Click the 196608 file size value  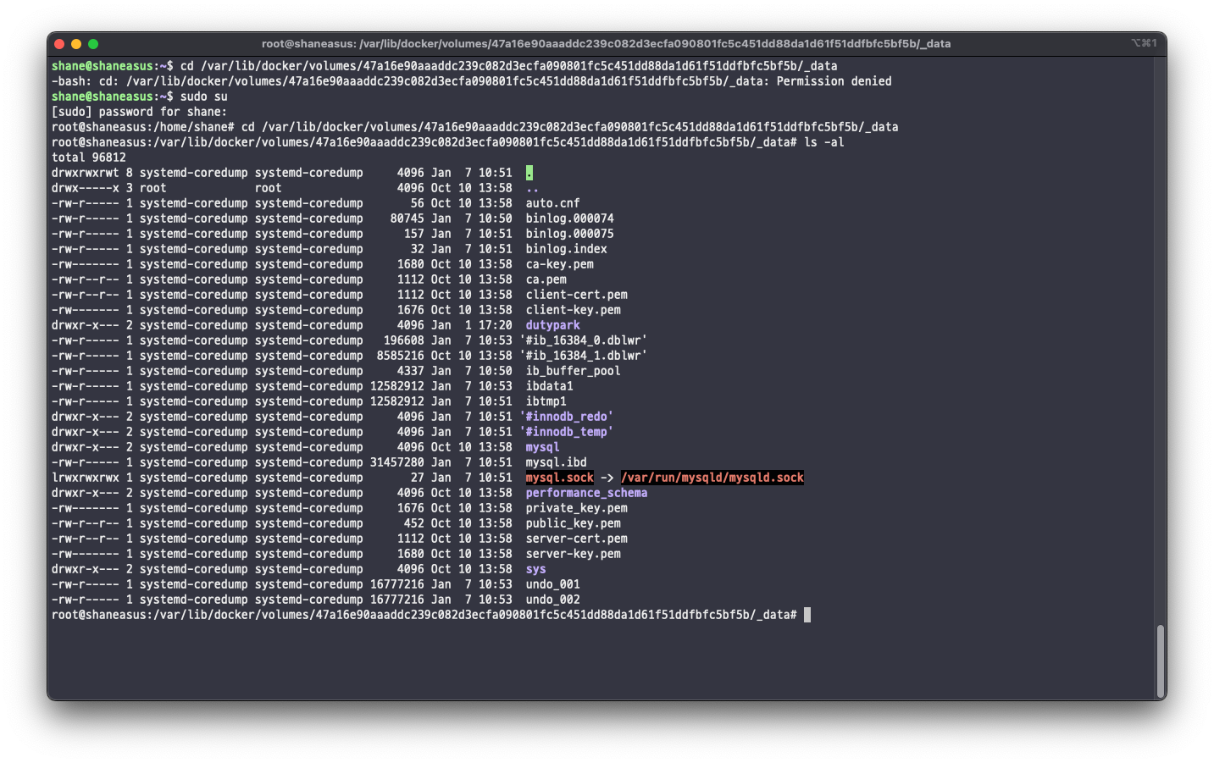404,340
